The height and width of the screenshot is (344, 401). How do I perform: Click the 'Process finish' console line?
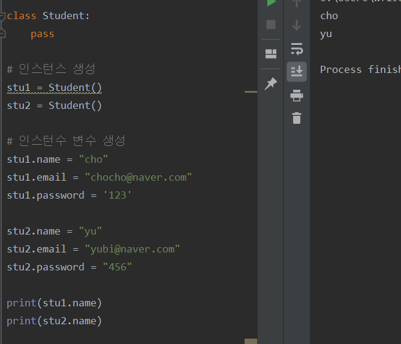coord(361,69)
